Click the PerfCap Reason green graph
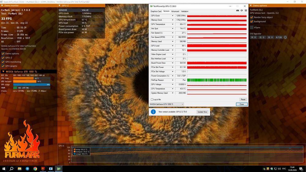This screenshot has width=306, height=172. click(x=217, y=80)
